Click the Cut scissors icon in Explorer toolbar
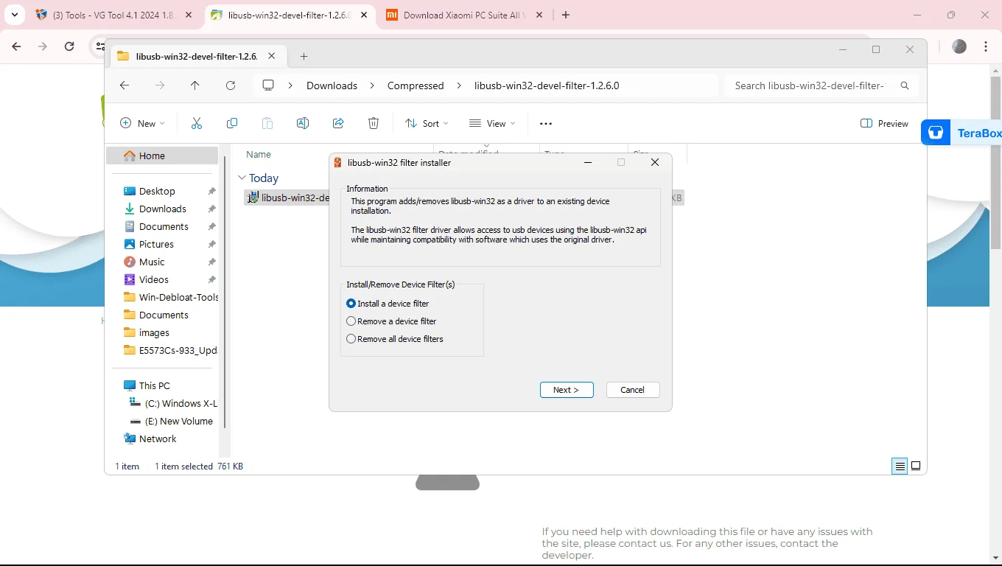Viewport: 1002px width, 566px height. click(x=197, y=124)
